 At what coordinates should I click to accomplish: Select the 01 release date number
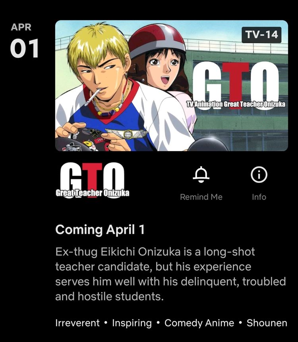click(x=24, y=48)
